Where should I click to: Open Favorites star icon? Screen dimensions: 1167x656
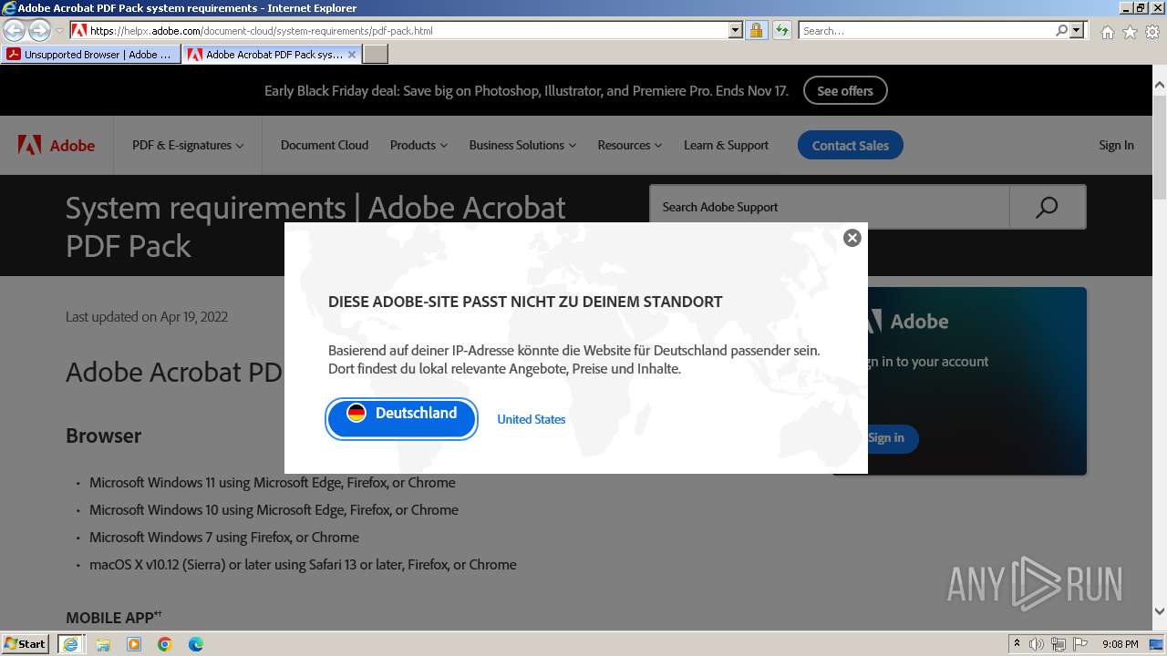[1130, 32]
